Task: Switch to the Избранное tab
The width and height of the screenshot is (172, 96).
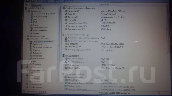Action: (37, 5)
